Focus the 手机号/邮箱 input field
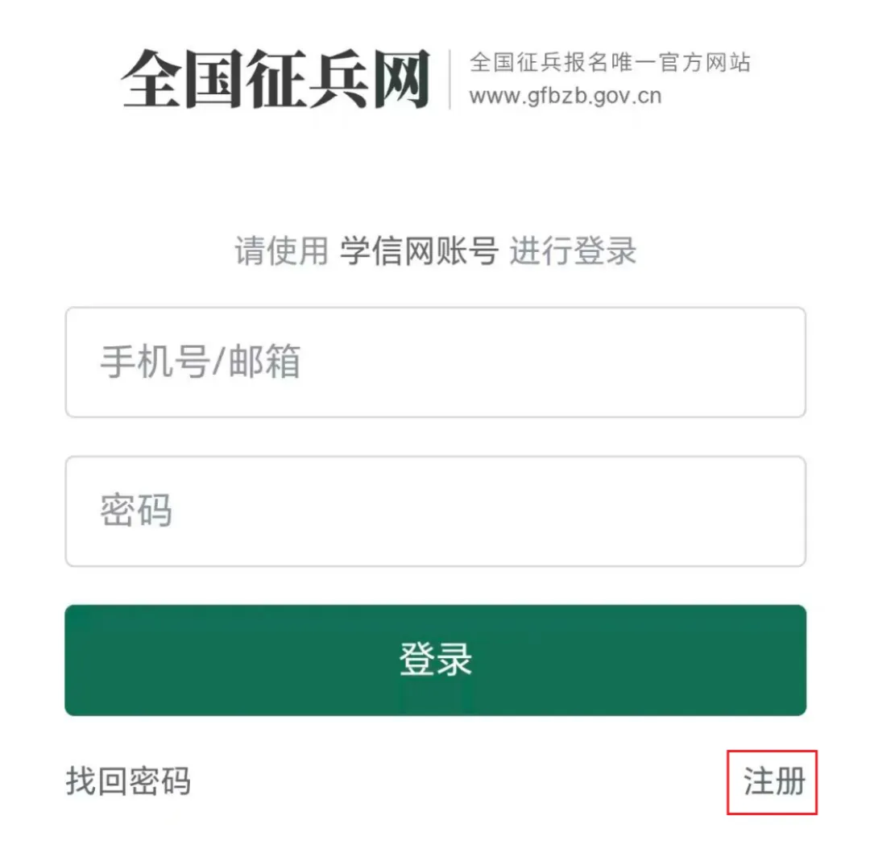The height and width of the screenshot is (849, 870). tap(436, 362)
